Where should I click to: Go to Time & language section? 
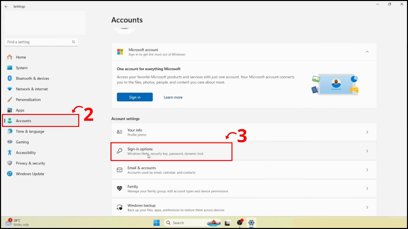(30, 132)
